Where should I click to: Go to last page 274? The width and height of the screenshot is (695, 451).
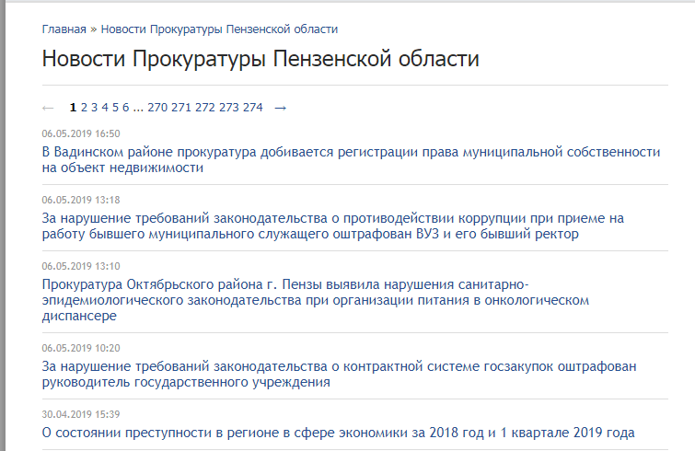click(252, 107)
